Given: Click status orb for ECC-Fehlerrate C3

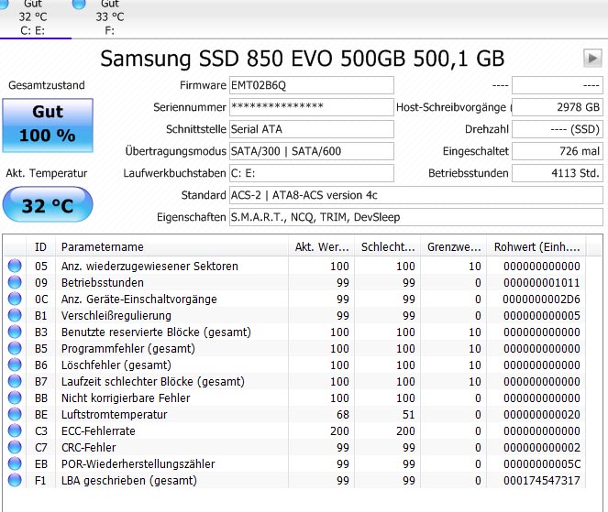Looking at the screenshot, I should [15, 431].
